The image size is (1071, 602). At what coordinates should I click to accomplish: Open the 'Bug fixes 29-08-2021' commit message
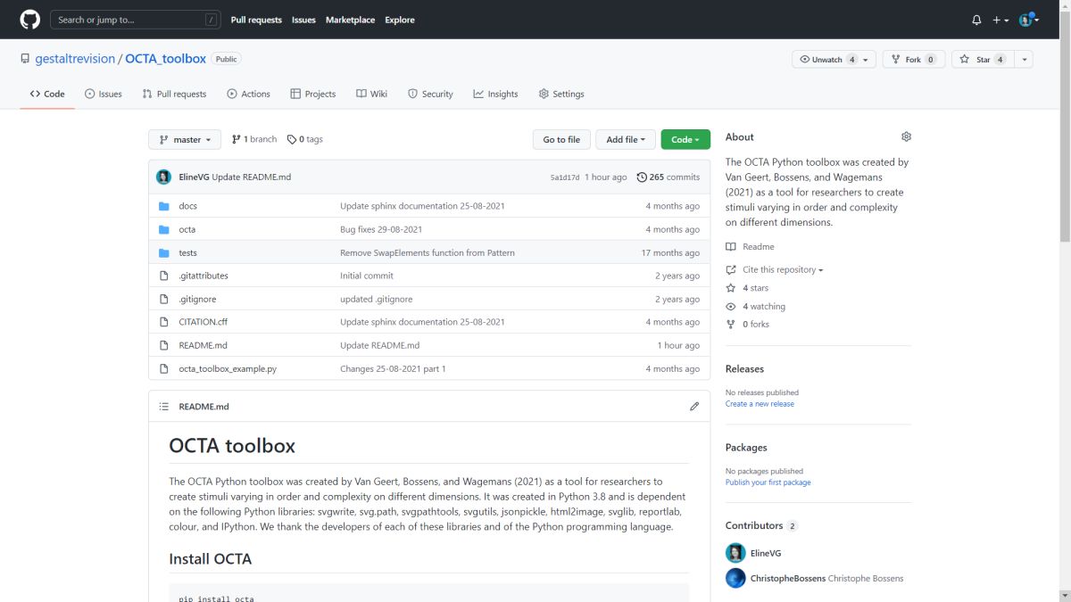pos(381,229)
